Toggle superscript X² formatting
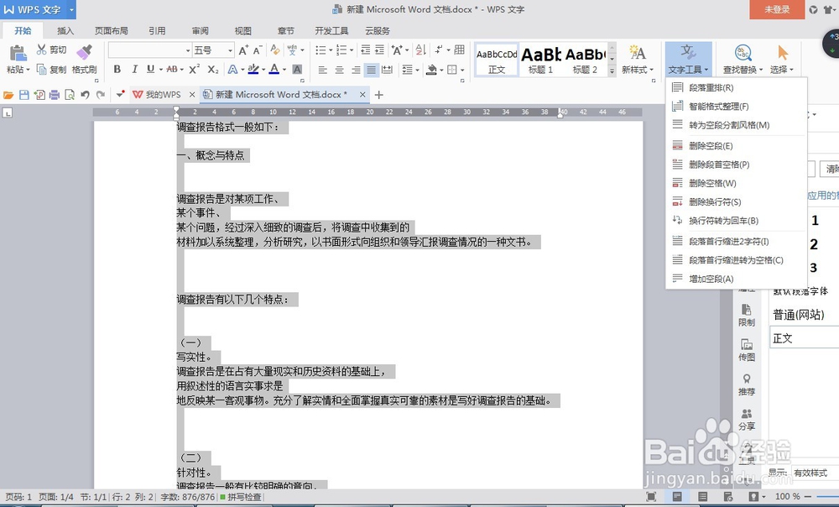This screenshot has width=839, height=507. [195, 69]
